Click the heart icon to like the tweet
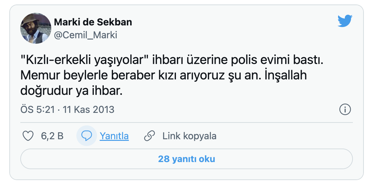This screenshot has width=388, height=191. [x=28, y=136]
